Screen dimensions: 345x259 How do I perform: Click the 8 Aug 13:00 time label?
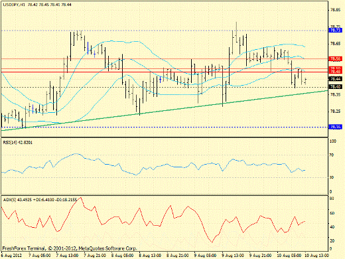150,256
